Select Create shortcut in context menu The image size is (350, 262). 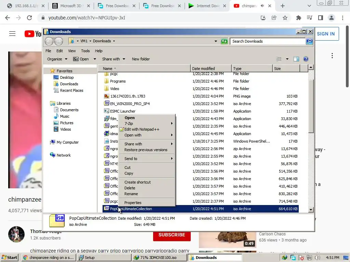coord(147,182)
